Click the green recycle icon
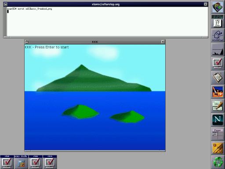 point(218,162)
